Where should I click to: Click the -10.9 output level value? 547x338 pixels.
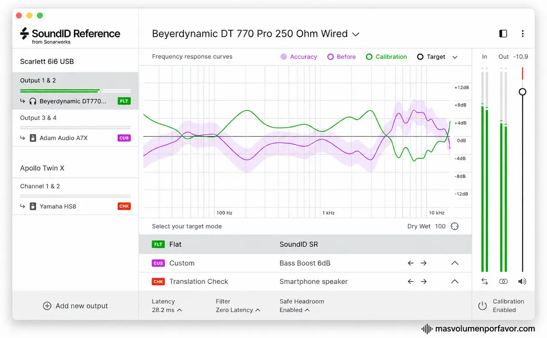pos(521,57)
